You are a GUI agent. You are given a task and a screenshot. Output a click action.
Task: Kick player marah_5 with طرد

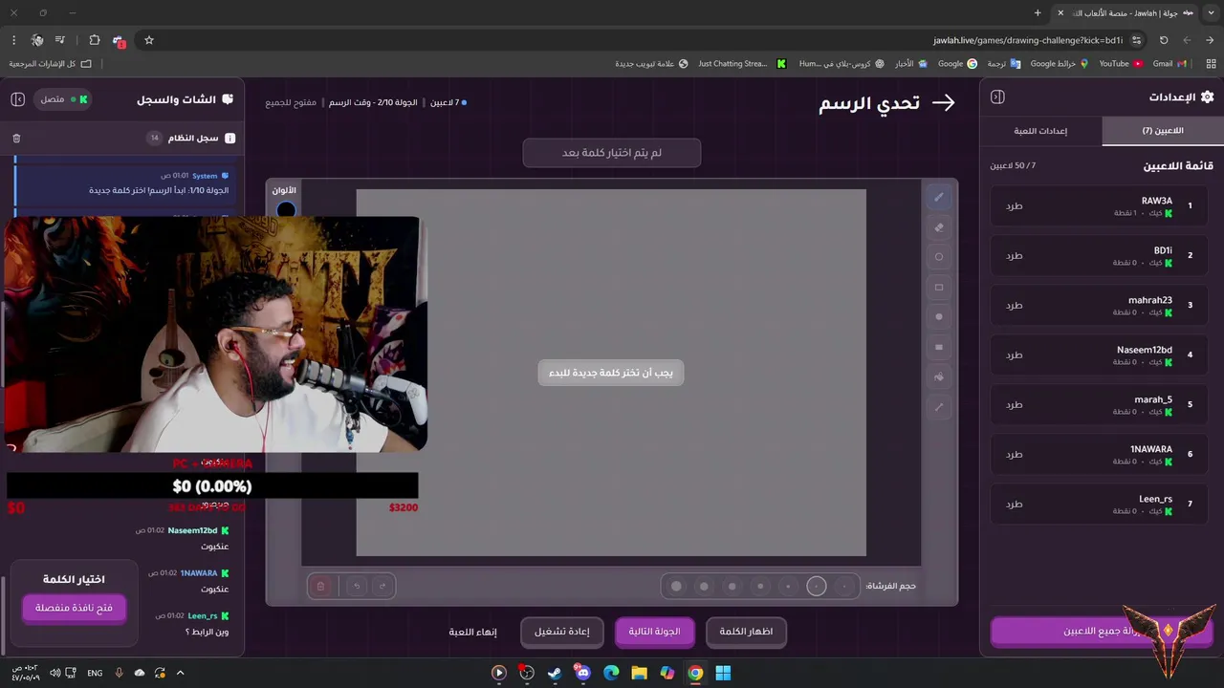coord(1014,405)
